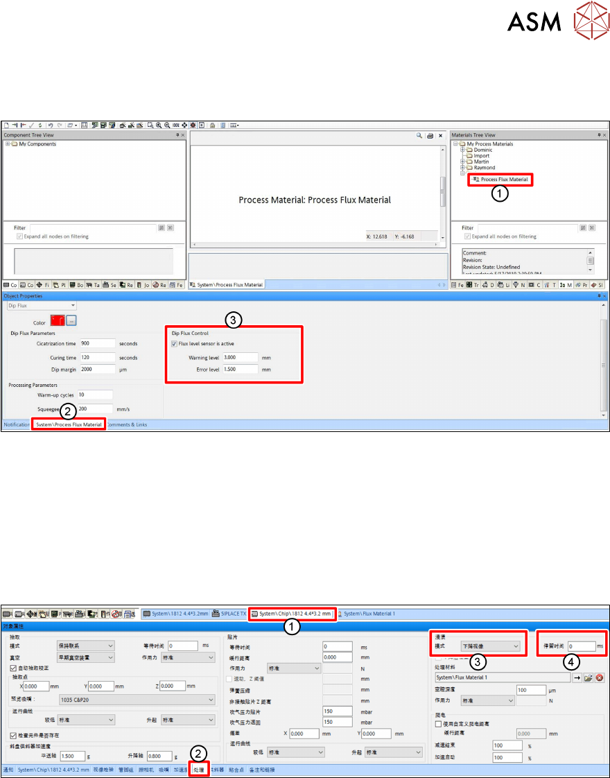The height and width of the screenshot is (778, 610).
Task: Click the Warm-up cycles field
Action: coord(95,395)
